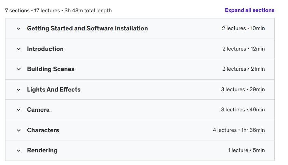Image resolution: width=288 pixels, height=165 pixels.
Task: Click the chevron arrow next to Introduction
Action: (x=19, y=49)
